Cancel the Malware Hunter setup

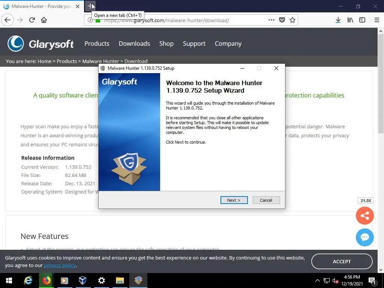266,200
